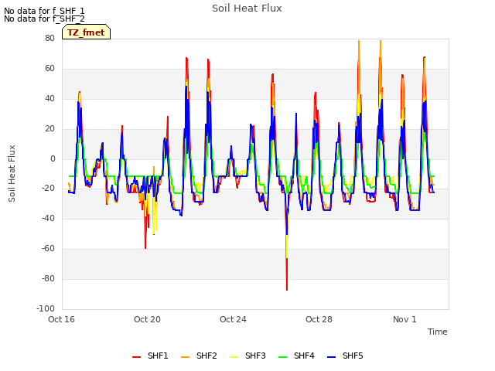Click the TZ_fmet annotation label

(86, 32)
